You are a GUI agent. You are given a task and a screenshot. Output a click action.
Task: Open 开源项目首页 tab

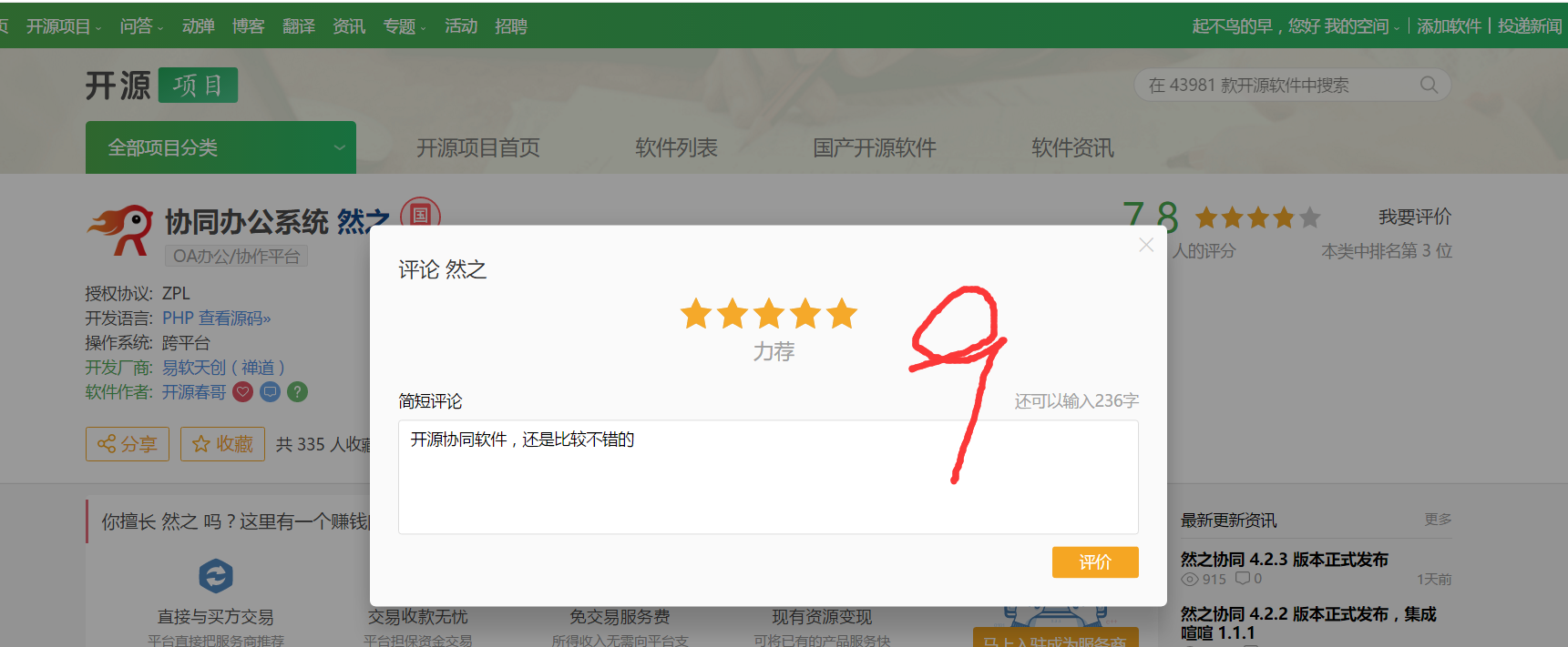click(x=478, y=147)
